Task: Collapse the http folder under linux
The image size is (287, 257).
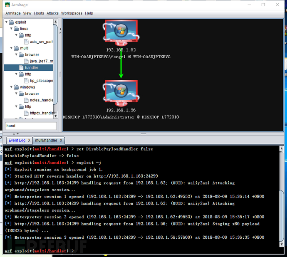Action: (x=16, y=35)
